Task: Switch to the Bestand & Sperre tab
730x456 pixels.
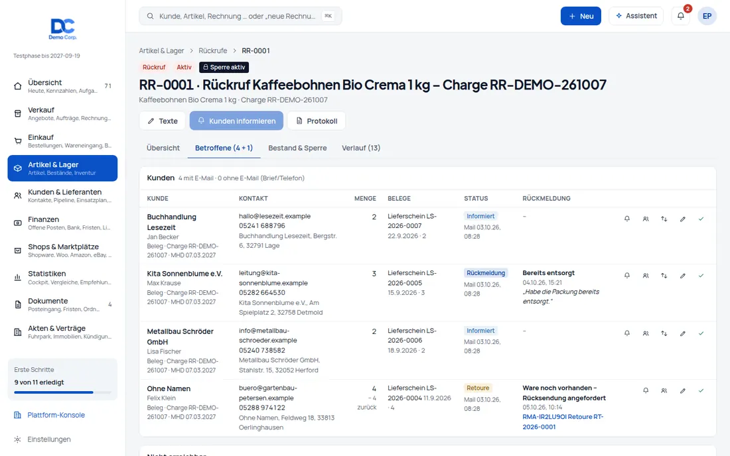Action: click(297, 148)
